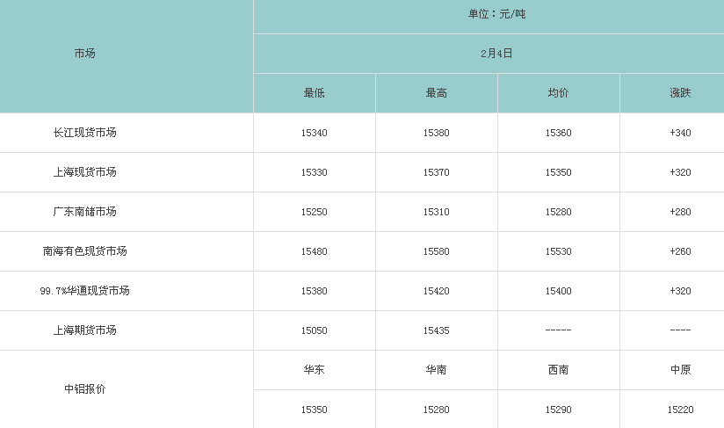Click the +340 change value
Image resolution: width=724 pixels, height=428 pixels.
coord(680,133)
